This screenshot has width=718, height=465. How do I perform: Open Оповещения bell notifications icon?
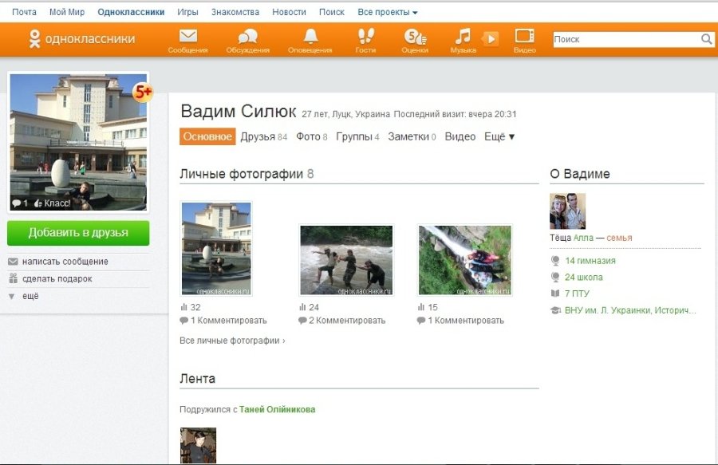(x=310, y=37)
